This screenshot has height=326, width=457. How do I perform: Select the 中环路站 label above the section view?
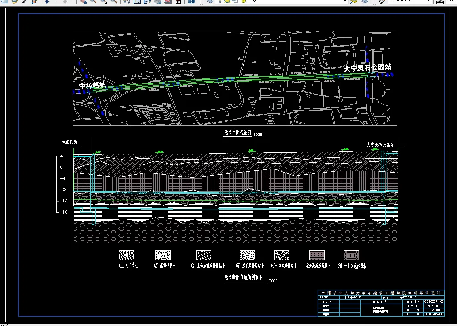[x=69, y=142]
